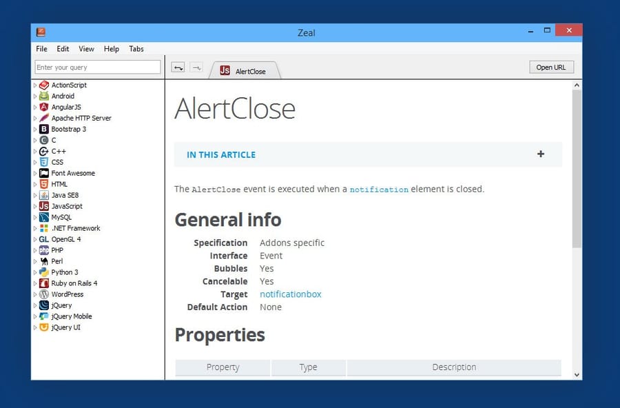
Task: Expand the Bootstrap 3 docset tree
Action: click(x=35, y=129)
